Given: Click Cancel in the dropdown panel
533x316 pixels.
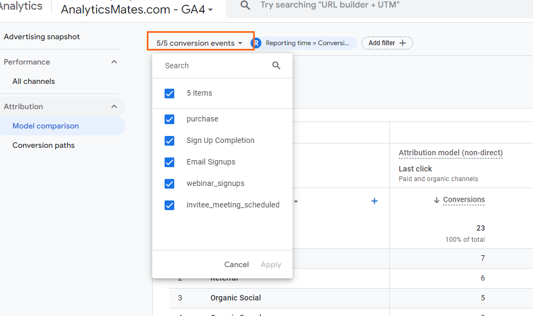Looking at the screenshot, I should click(x=237, y=264).
